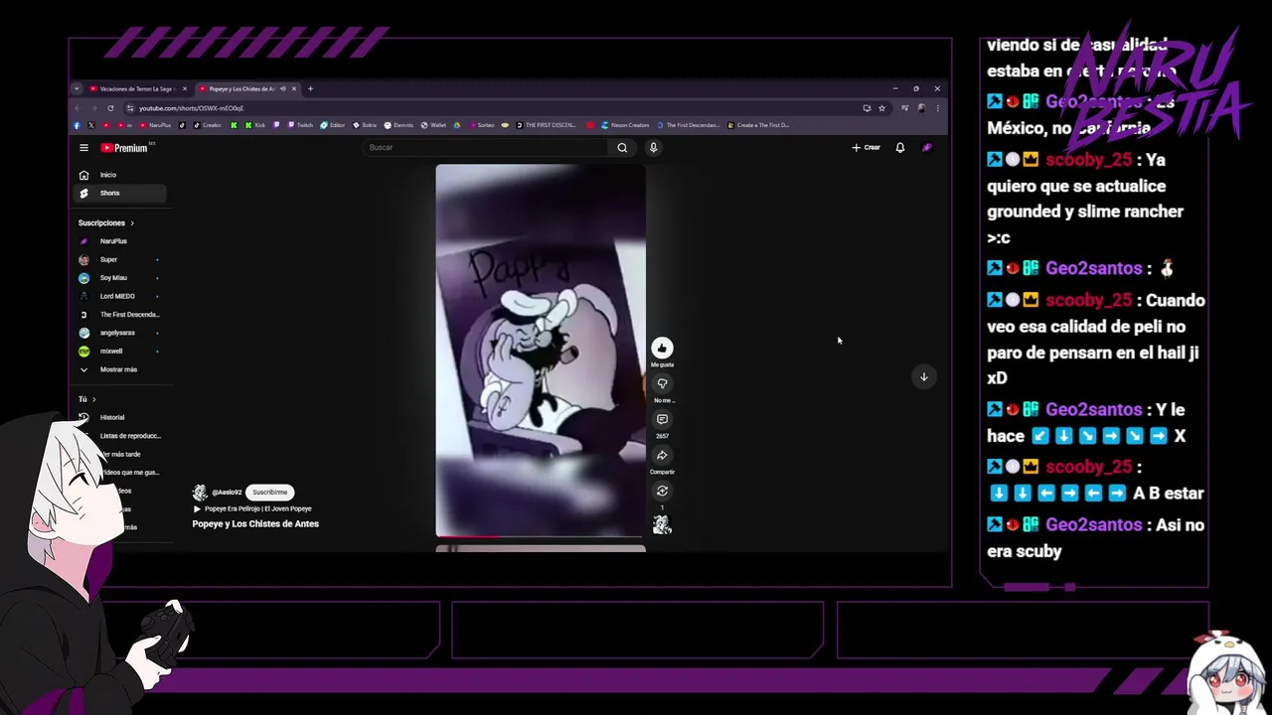Like the Popeye short

point(662,348)
